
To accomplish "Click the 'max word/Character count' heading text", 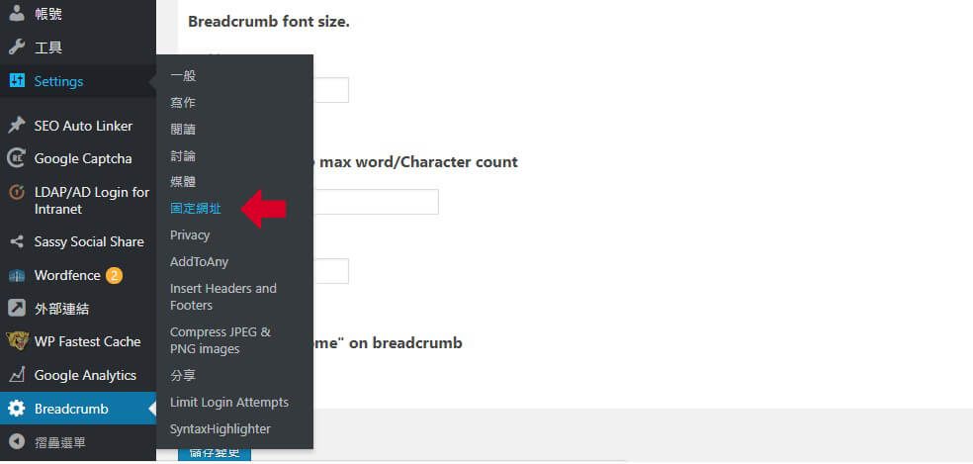I will click(x=419, y=162).
